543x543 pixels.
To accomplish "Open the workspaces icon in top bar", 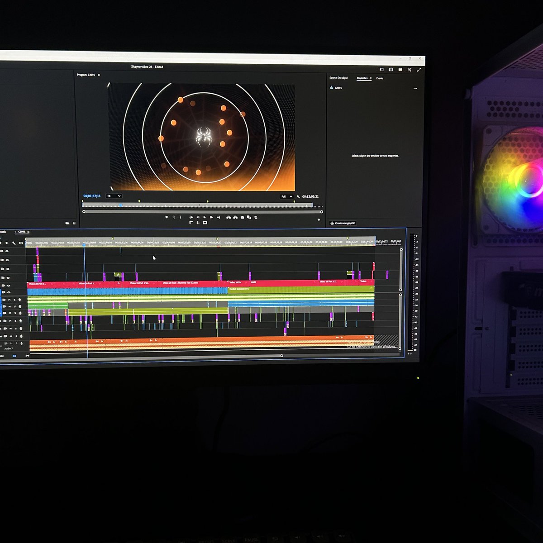I will (400, 70).
